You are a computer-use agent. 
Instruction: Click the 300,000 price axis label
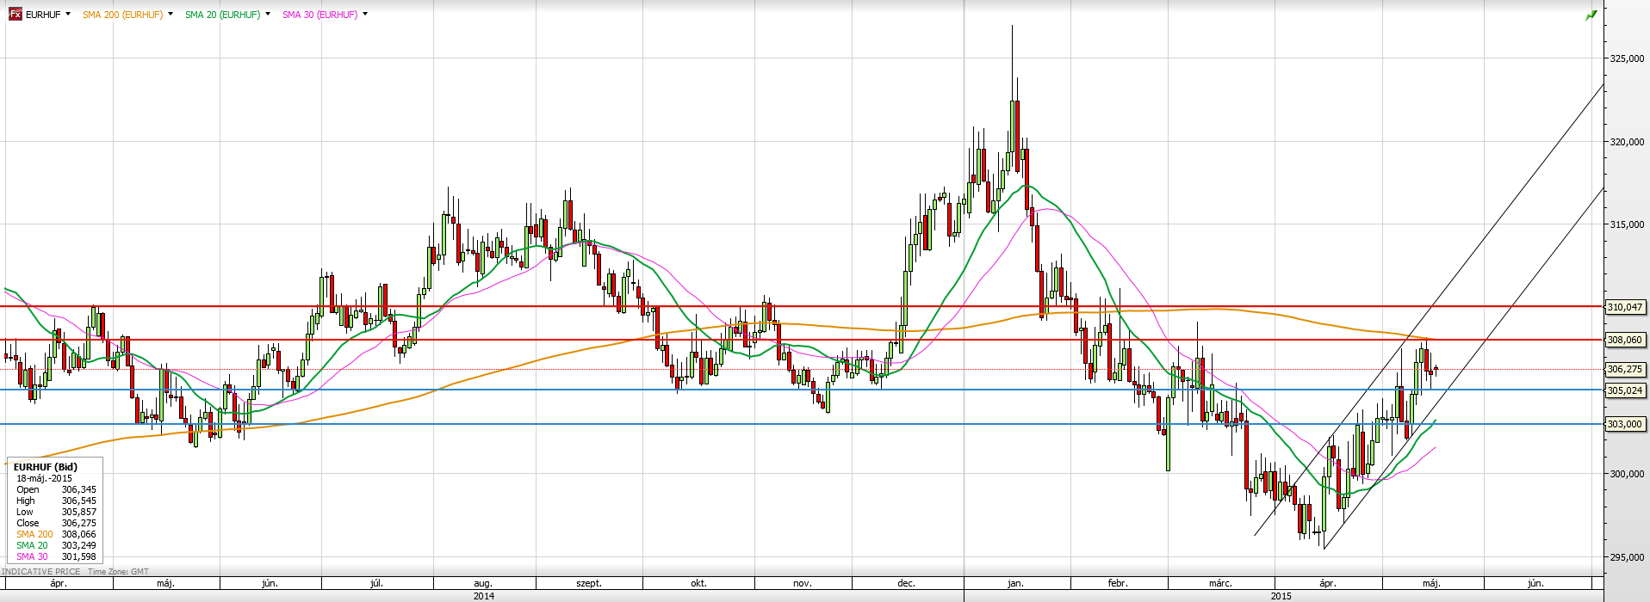pyautogui.click(x=1627, y=474)
